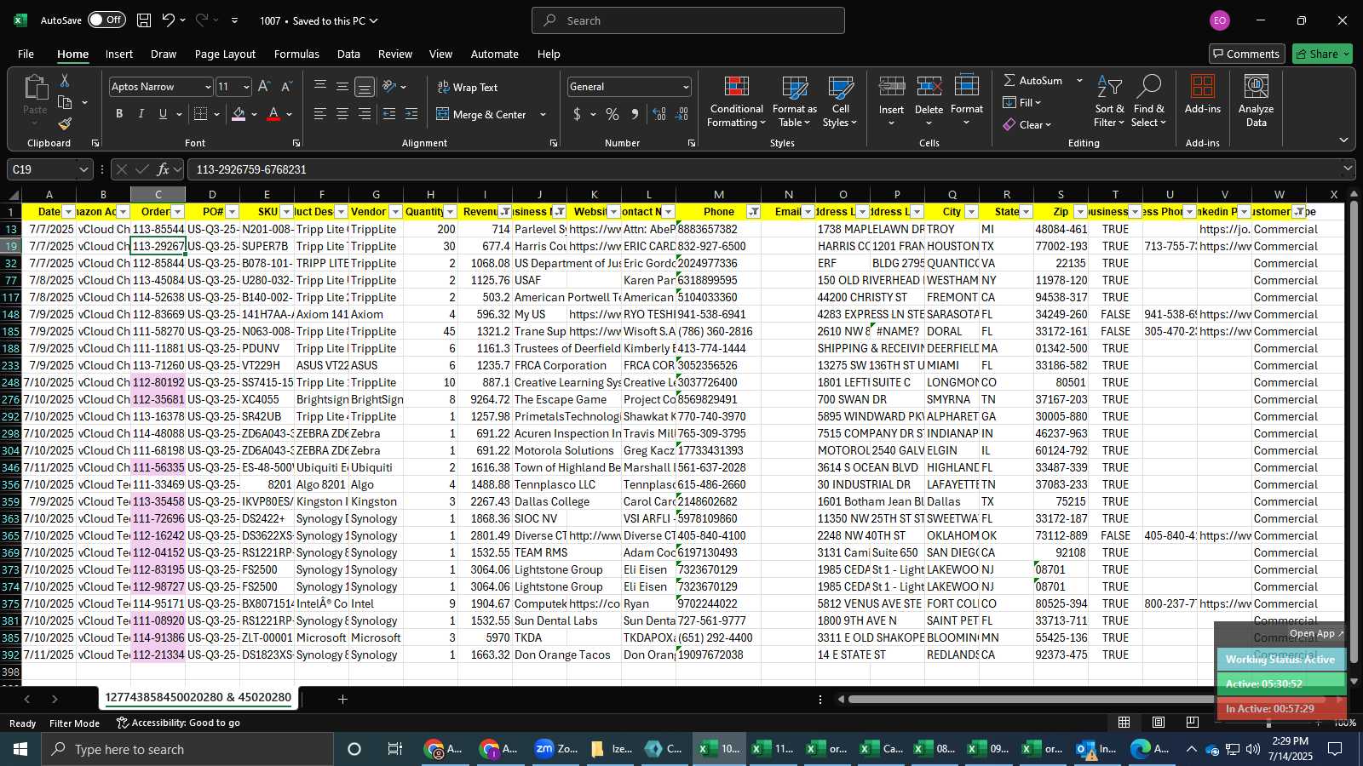Open the File menu
The image size is (1363, 766).
[x=26, y=54]
